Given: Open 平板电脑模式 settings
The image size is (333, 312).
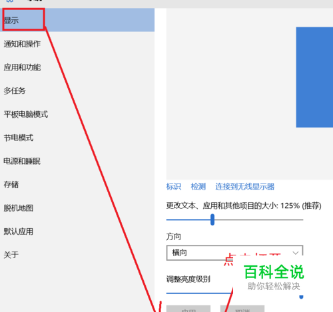Looking at the screenshot, I should 77,114.
